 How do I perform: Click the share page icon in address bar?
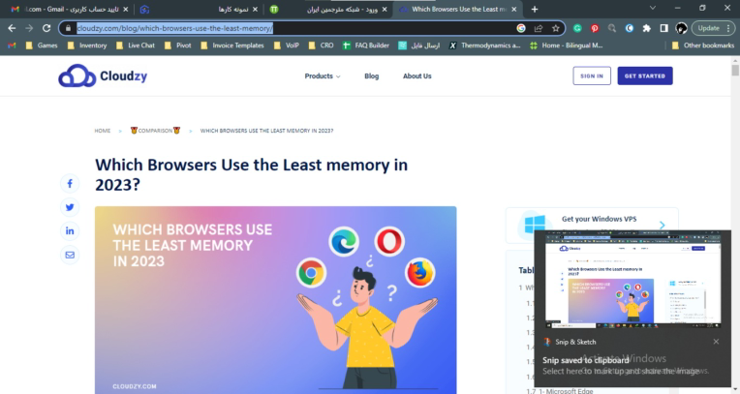coord(538,28)
